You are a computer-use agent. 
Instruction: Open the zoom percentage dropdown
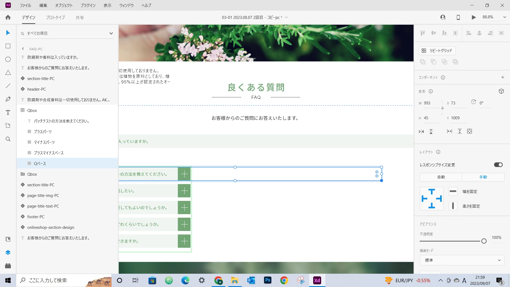point(504,17)
